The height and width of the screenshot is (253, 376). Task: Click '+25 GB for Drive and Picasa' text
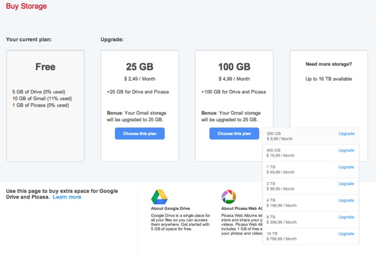pos(138,92)
